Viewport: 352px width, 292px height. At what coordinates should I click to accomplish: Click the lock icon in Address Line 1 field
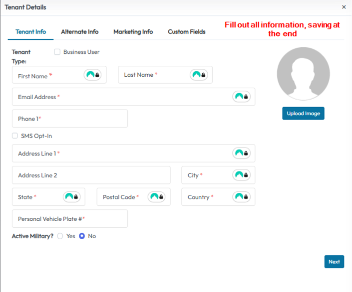click(246, 153)
